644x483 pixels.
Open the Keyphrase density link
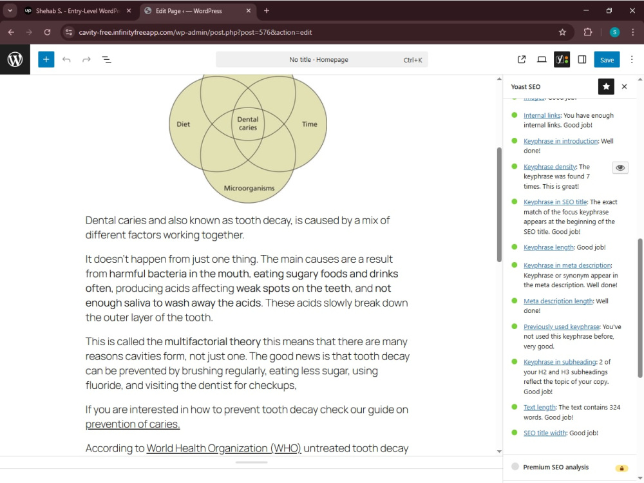549,166
